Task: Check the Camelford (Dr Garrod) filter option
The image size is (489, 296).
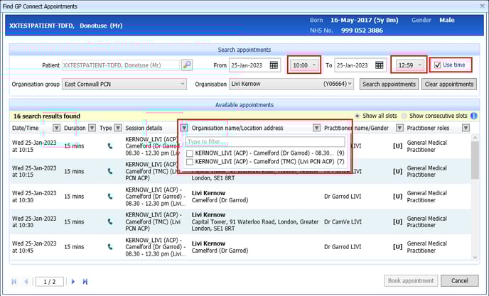Action: pyautogui.click(x=189, y=153)
